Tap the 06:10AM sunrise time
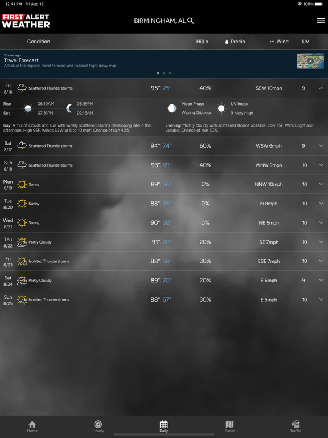 pos(46,104)
